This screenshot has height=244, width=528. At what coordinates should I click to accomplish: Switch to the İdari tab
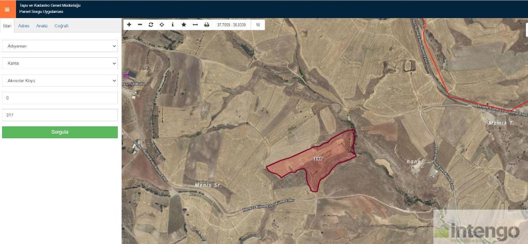[x=7, y=26]
